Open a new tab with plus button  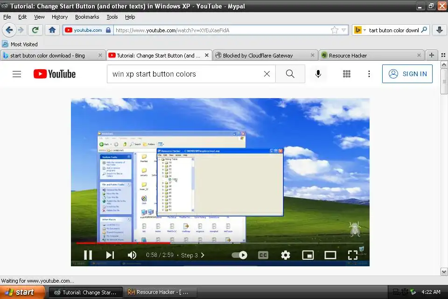pyautogui.click(x=431, y=55)
